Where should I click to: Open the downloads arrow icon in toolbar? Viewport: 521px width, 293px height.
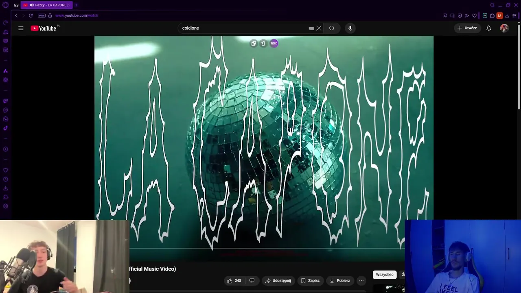(x=507, y=15)
